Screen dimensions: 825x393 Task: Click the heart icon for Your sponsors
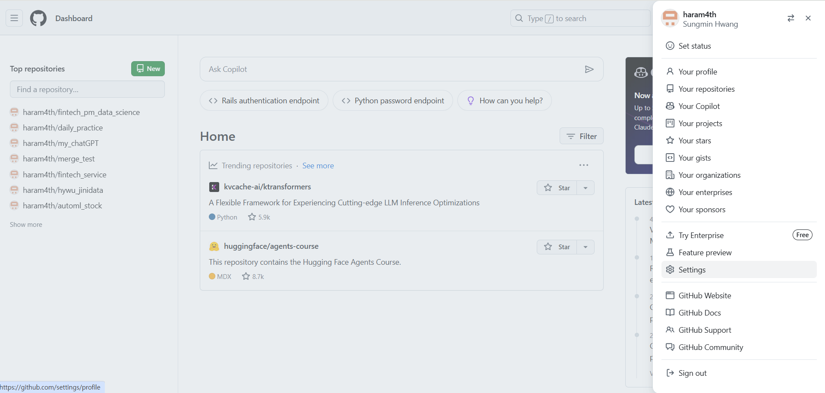pos(670,209)
